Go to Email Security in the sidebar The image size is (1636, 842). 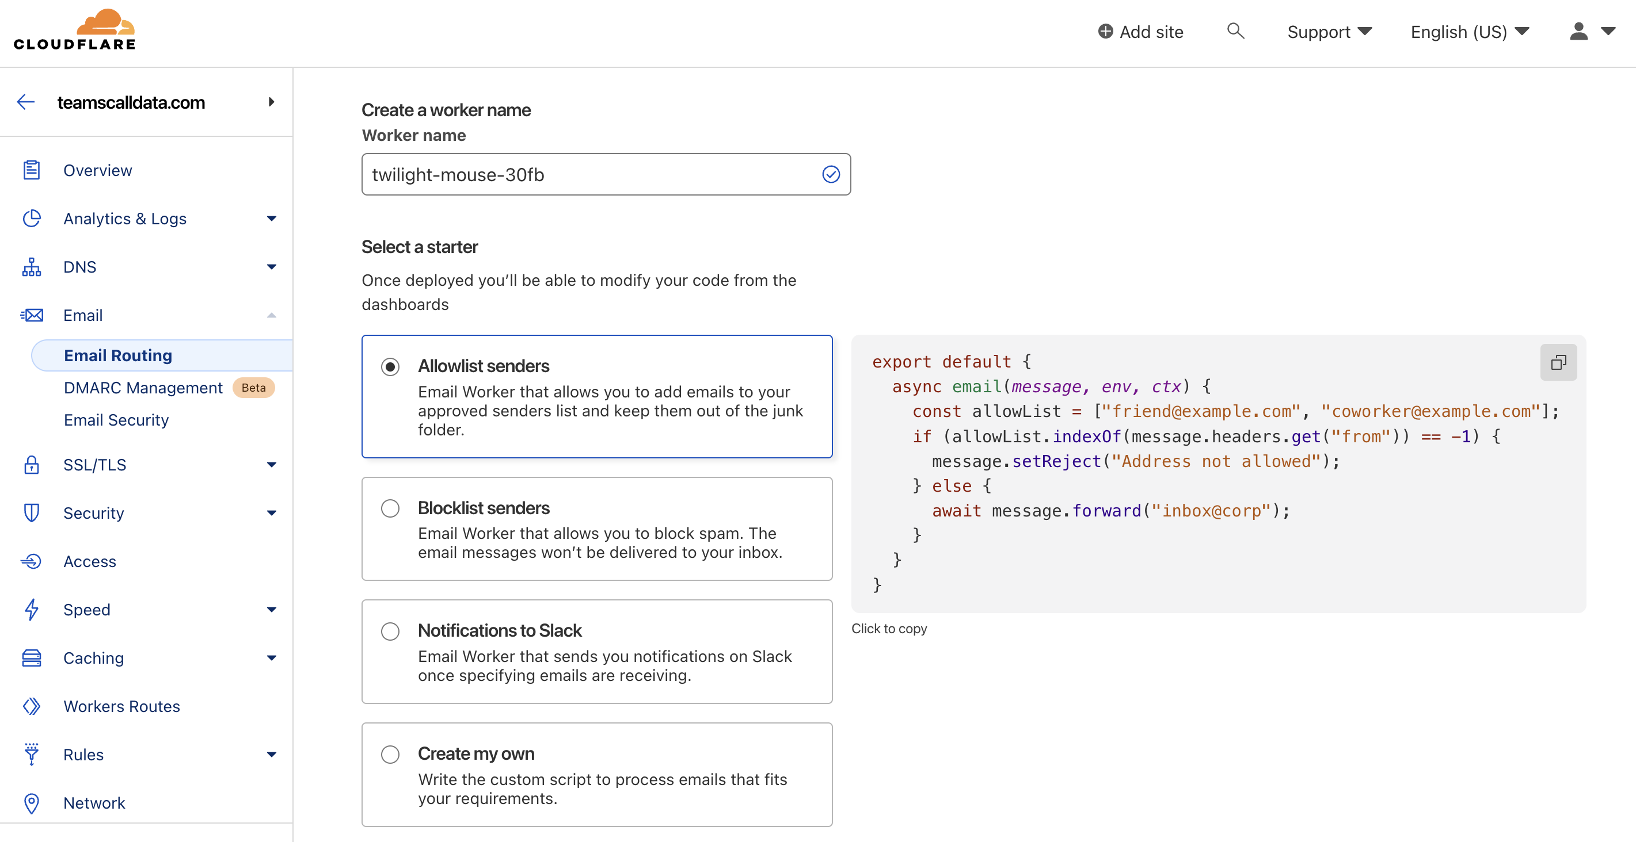tap(116, 420)
